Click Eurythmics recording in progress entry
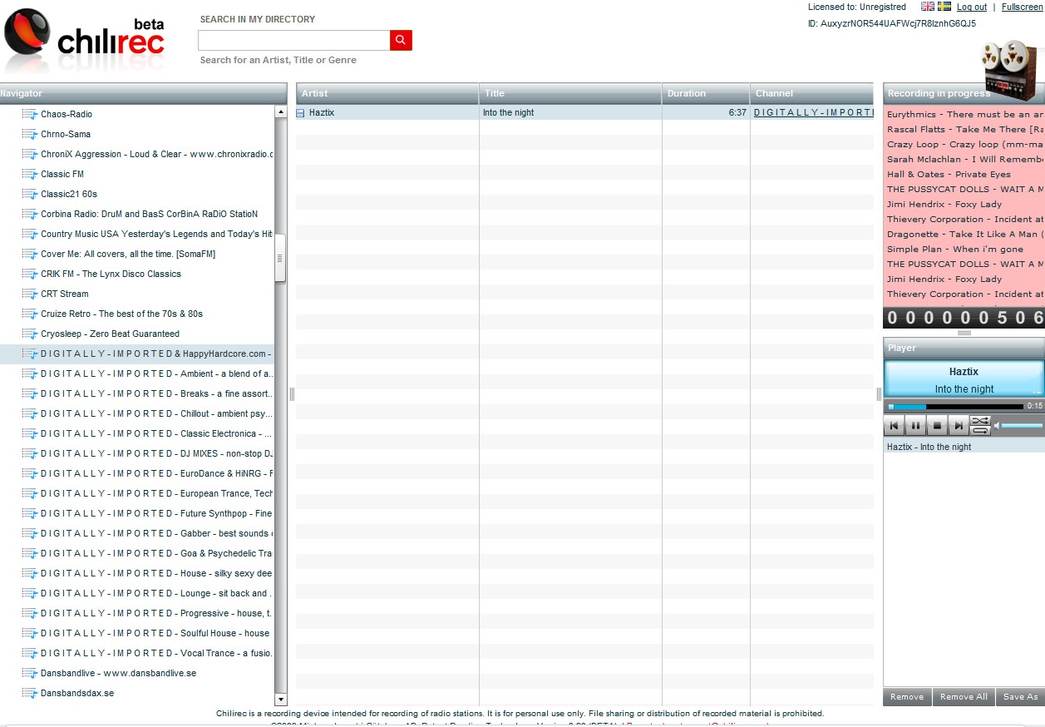This screenshot has height=727, width=1045. pyautogui.click(x=964, y=114)
